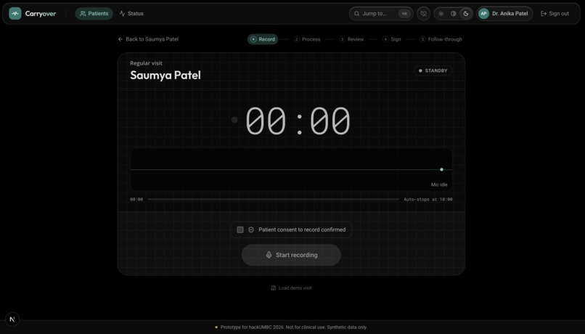Open the Next.js dev tools badge
585x334 pixels.
[x=12, y=319]
